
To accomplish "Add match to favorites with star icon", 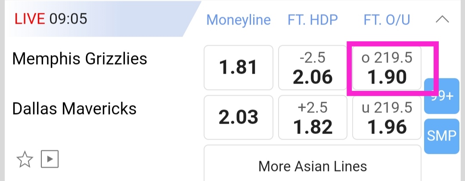I will [25, 160].
